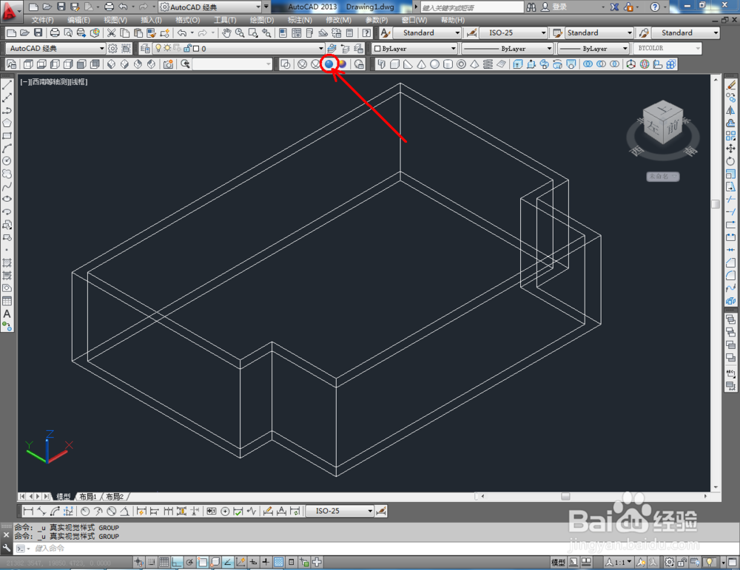
Task: Toggle MODEL space button in status bar
Action: click(x=558, y=562)
